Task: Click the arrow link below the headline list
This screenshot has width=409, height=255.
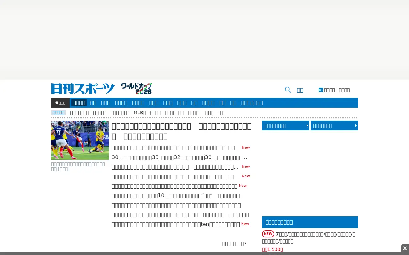Action: tap(235, 244)
